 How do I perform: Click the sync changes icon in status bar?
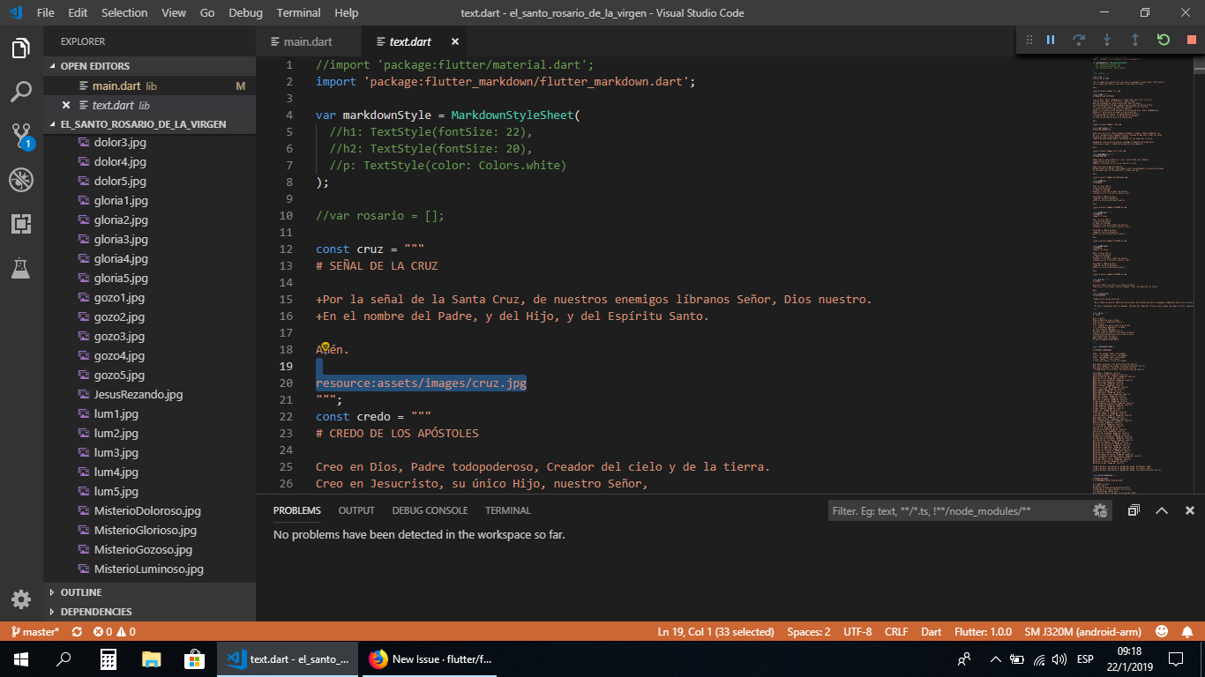coord(77,632)
